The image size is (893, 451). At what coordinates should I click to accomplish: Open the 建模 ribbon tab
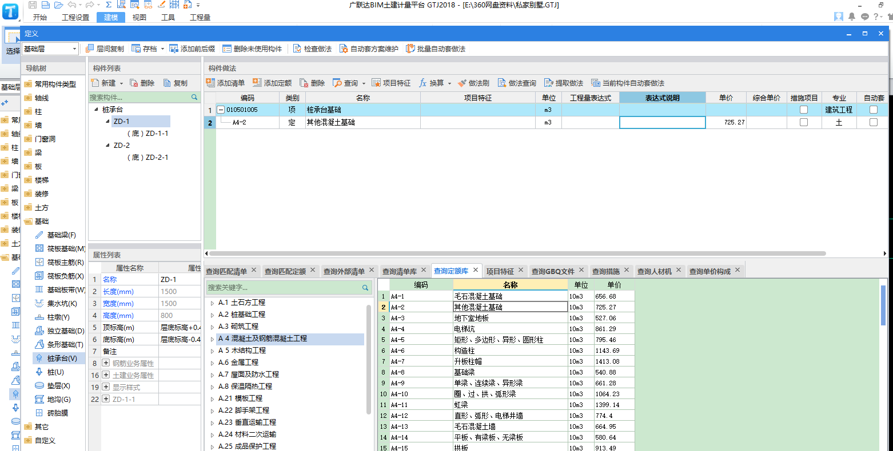coord(111,17)
